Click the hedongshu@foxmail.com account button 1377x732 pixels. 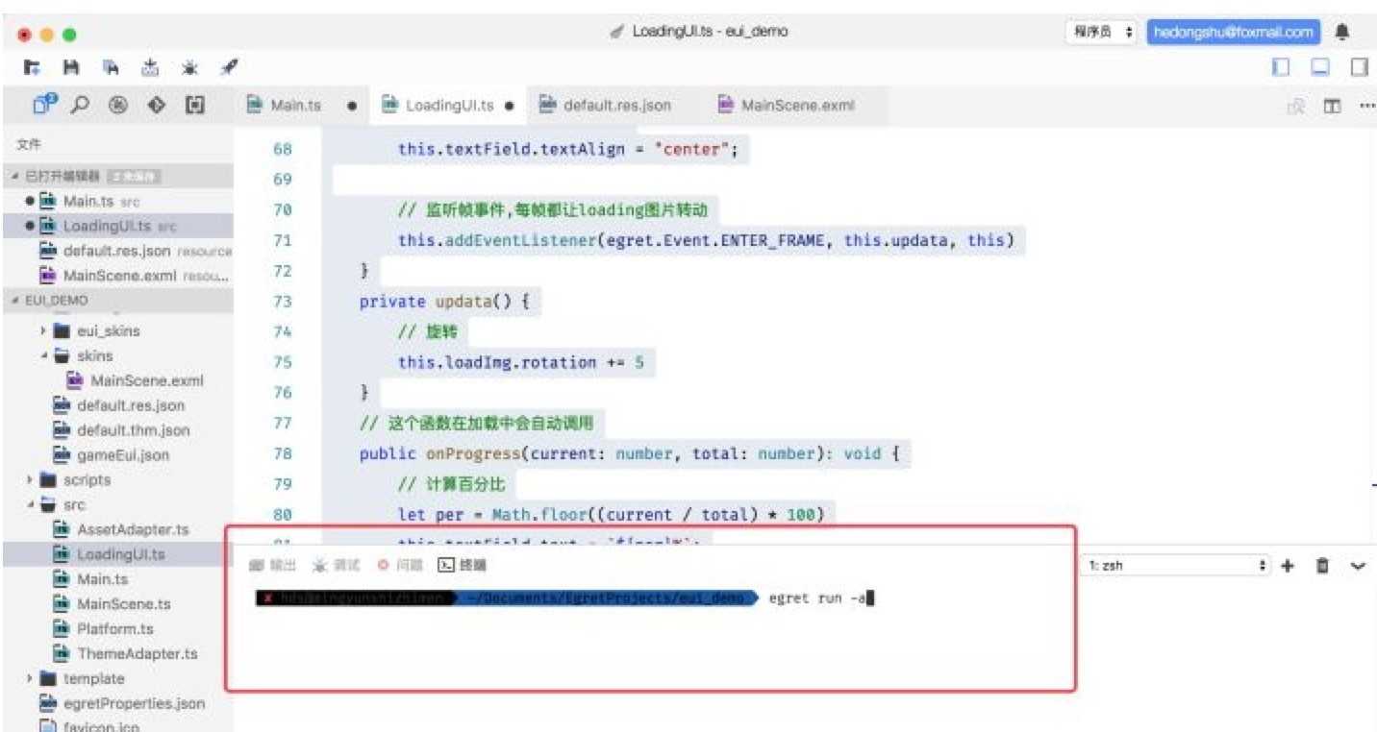coord(1233,32)
